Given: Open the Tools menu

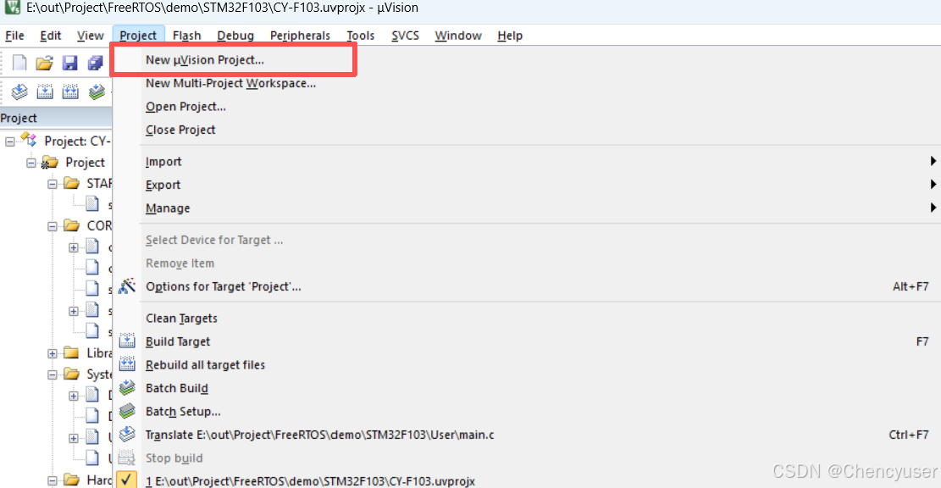Looking at the screenshot, I should pyautogui.click(x=361, y=36).
